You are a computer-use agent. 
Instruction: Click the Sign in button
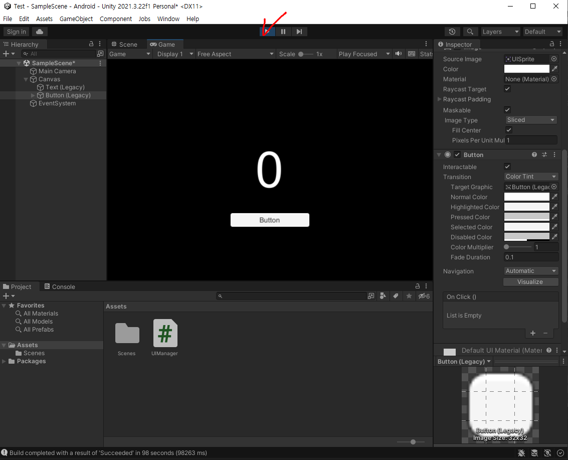click(17, 32)
